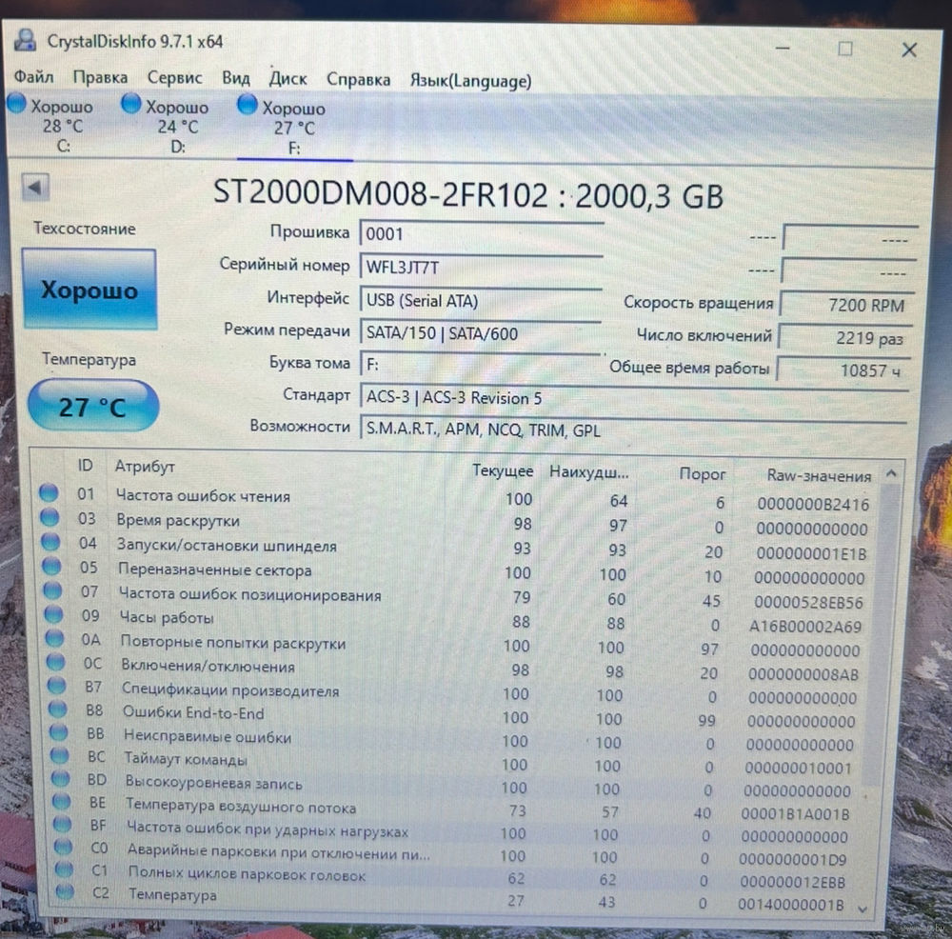Click the Наихудш... column header
952x939 pixels.
(589, 472)
